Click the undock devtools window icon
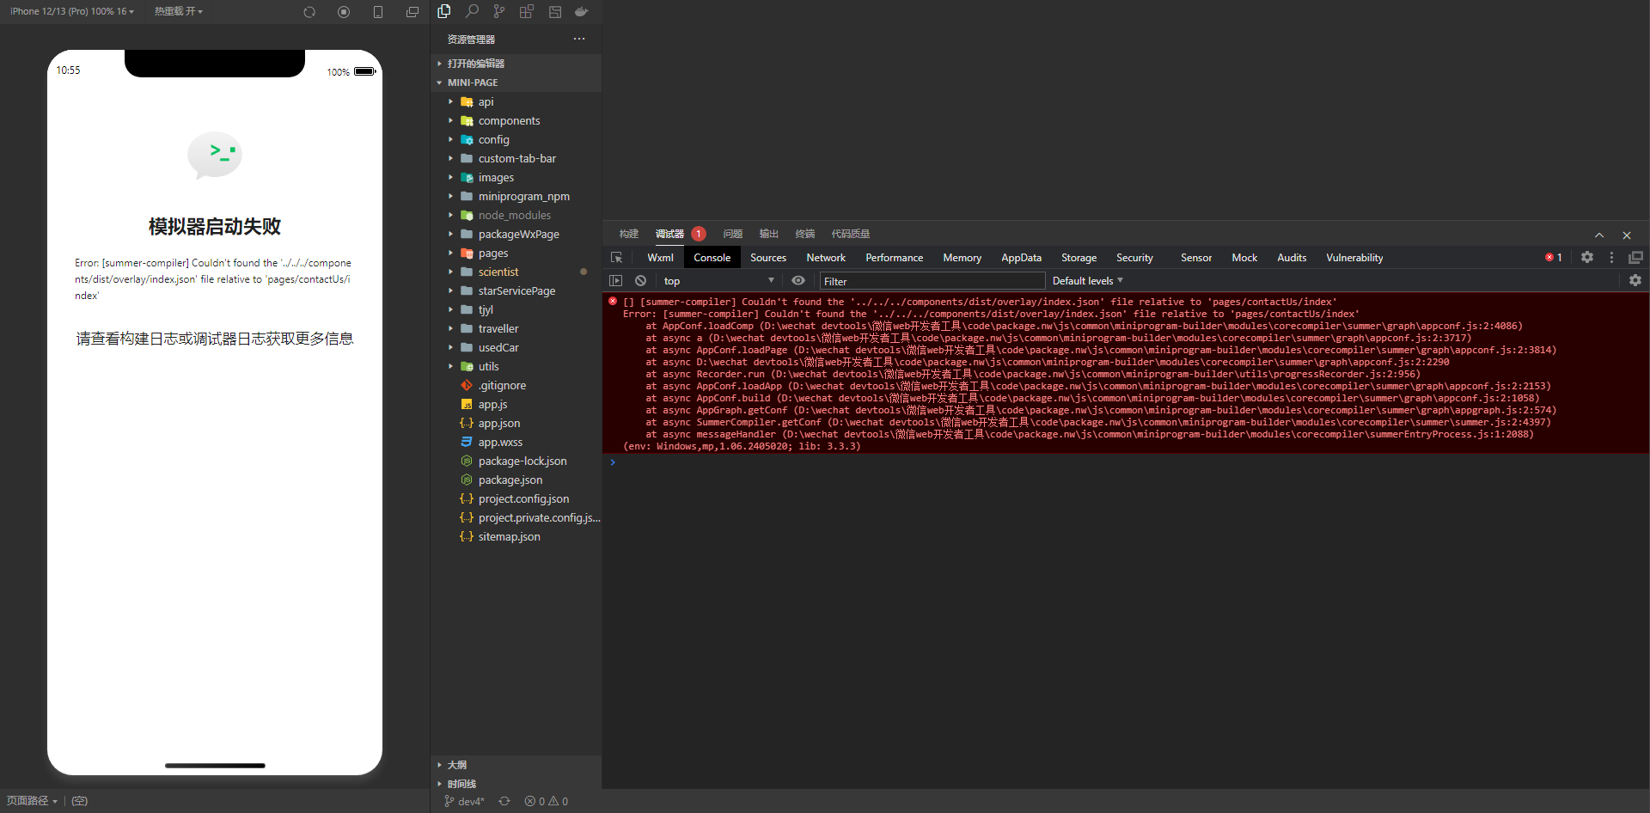The width and height of the screenshot is (1650, 813). pyautogui.click(x=1635, y=257)
